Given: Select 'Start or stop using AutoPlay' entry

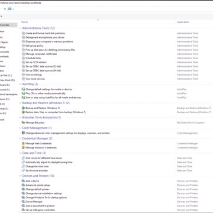Looking at the screenshot, I should [53, 98].
